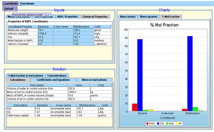Open the Load Model menu
Viewport: 214px width, 132px height.
point(10,4)
